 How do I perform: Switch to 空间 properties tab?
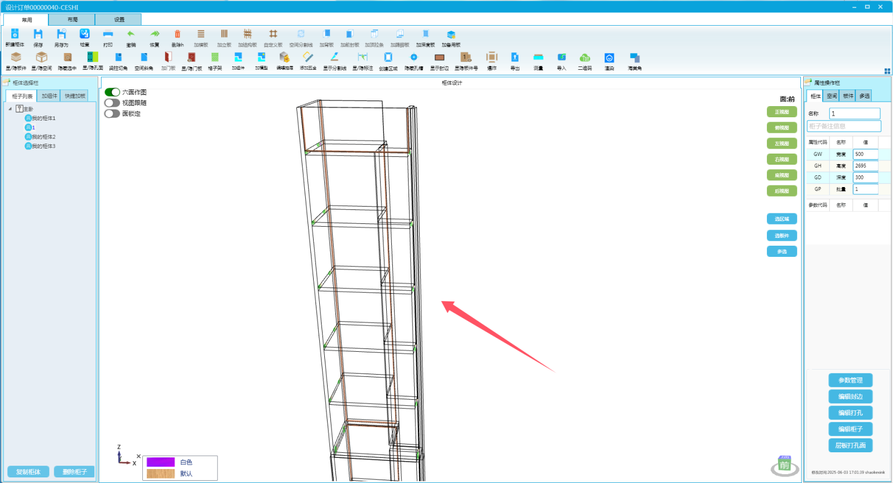[x=832, y=96]
